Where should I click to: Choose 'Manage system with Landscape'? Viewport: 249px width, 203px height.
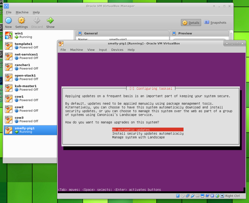138,137
